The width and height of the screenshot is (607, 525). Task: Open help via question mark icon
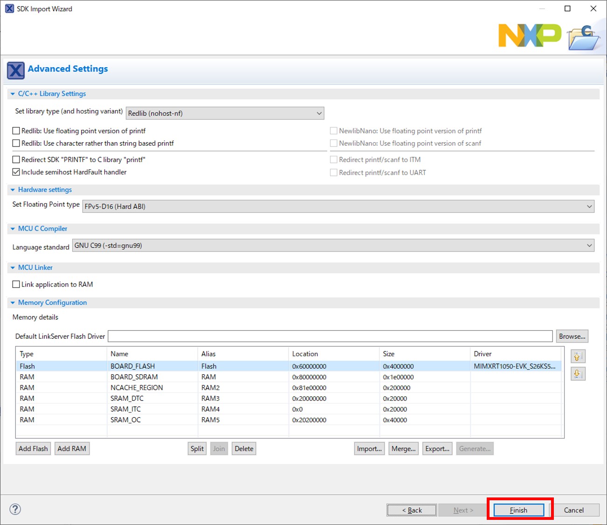pyautogui.click(x=15, y=509)
